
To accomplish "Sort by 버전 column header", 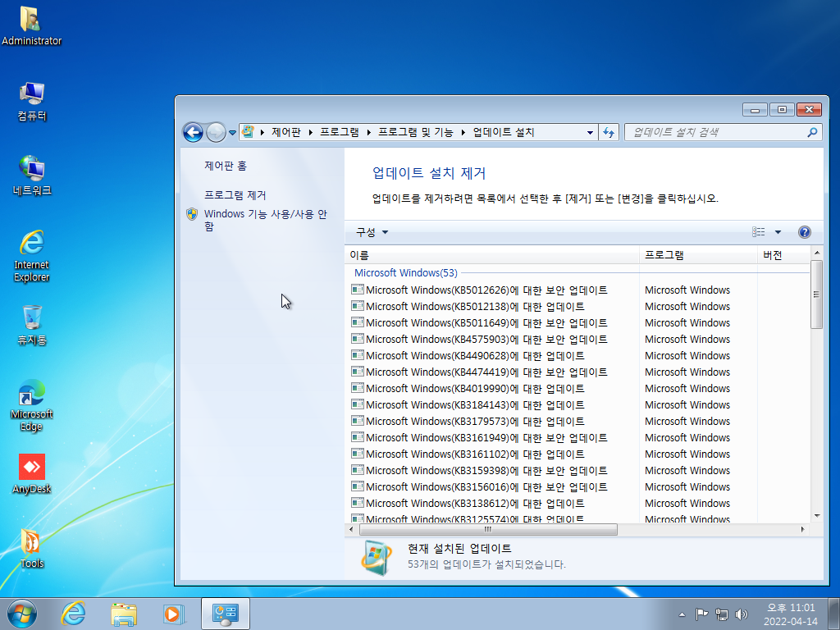I will pos(783,255).
